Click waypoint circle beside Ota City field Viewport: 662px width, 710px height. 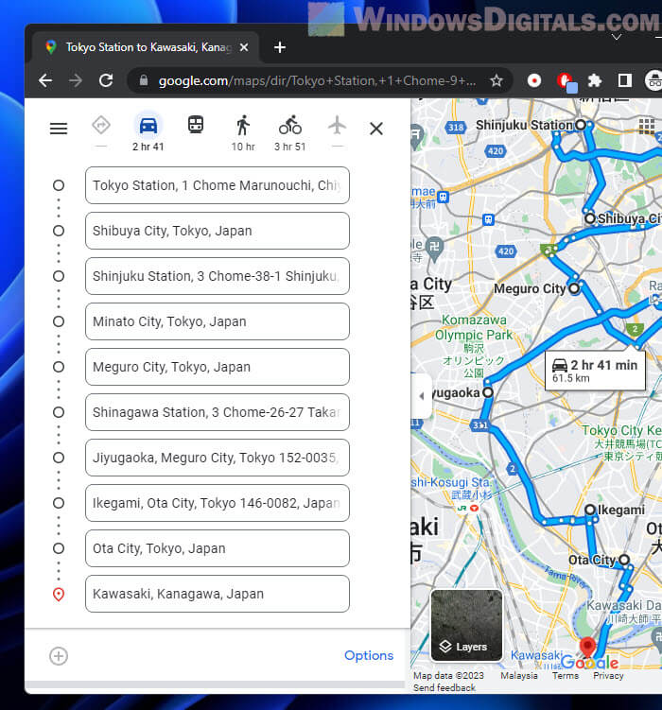point(59,548)
